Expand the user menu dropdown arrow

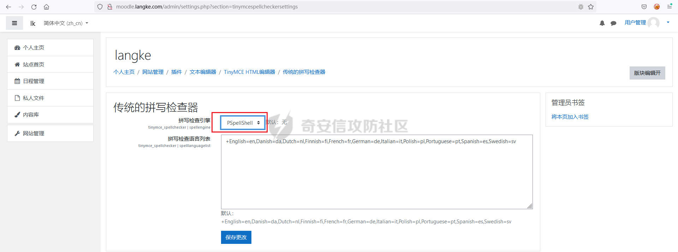668,22
